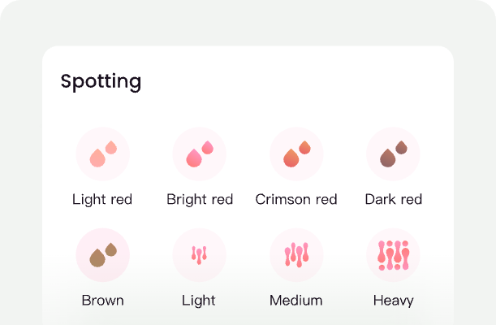Tap the "Light" text label

[x=199, y=301]
